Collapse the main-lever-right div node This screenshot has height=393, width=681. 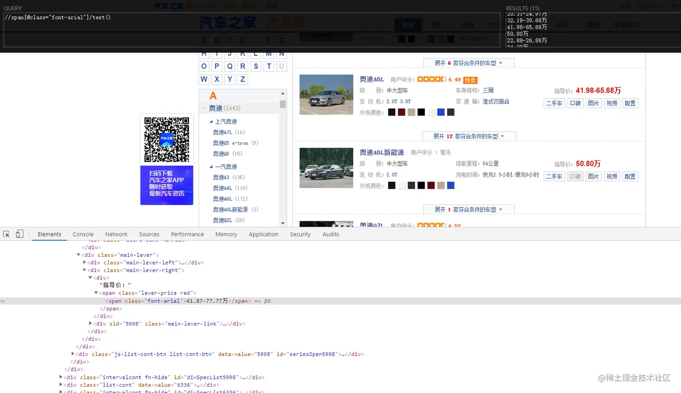[x=84, y=270]
